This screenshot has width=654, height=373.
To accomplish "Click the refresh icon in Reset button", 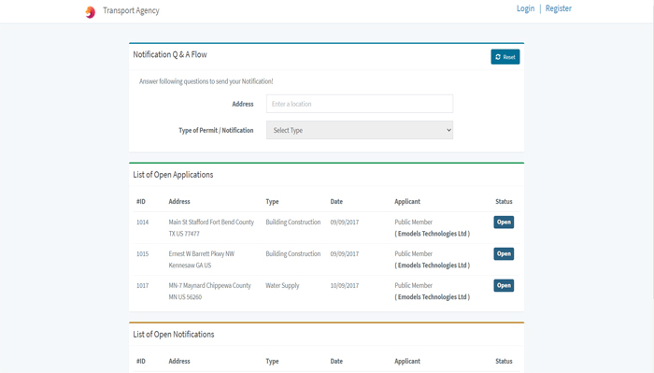I will 498,57.
